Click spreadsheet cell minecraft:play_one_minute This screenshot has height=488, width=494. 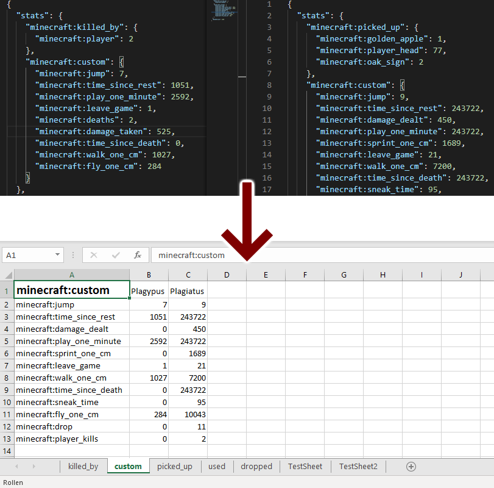(72, 342)
